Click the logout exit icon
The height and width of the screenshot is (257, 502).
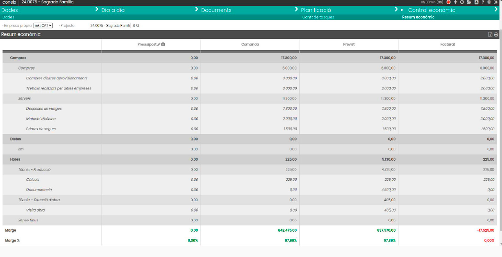tap(496, 2)
